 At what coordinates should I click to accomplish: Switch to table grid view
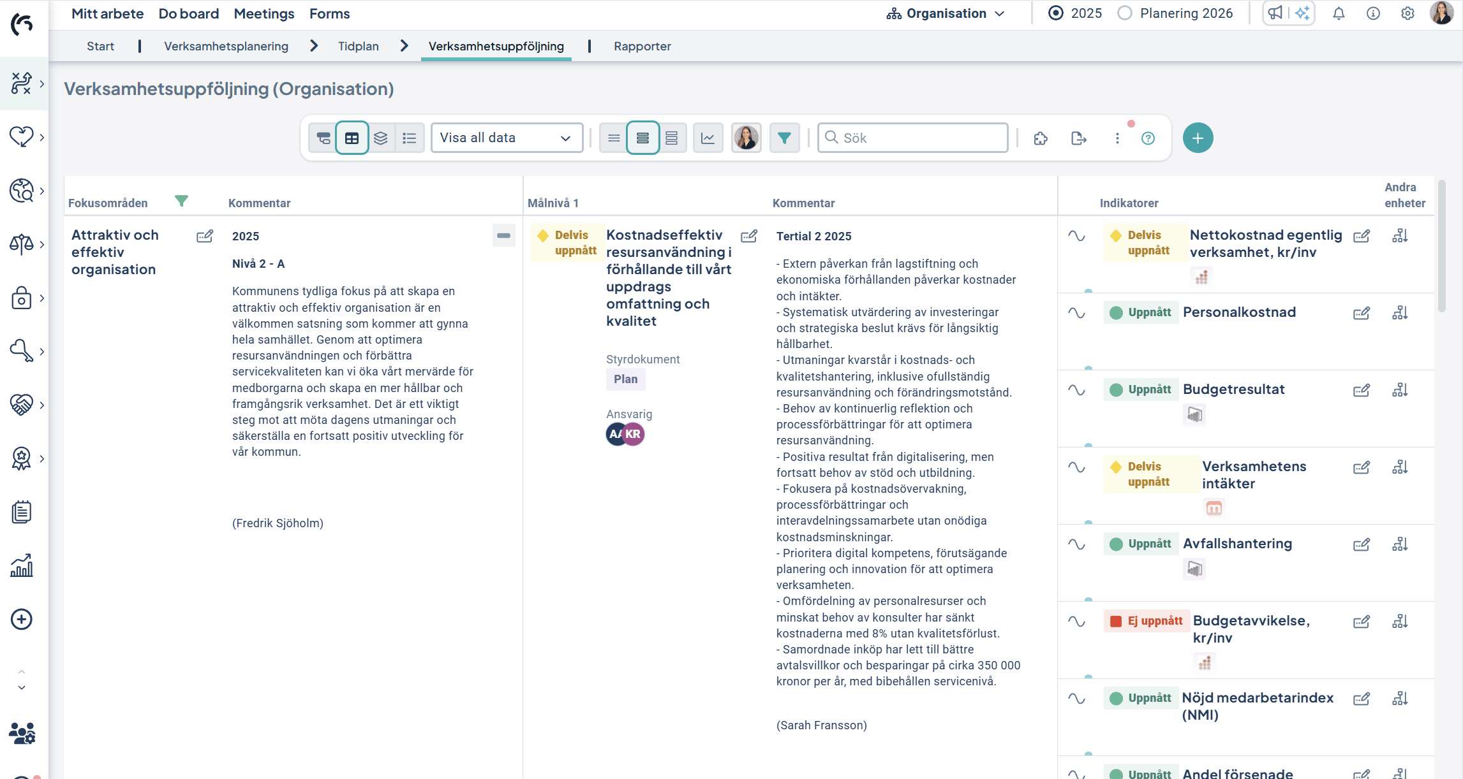click(352, 138)
